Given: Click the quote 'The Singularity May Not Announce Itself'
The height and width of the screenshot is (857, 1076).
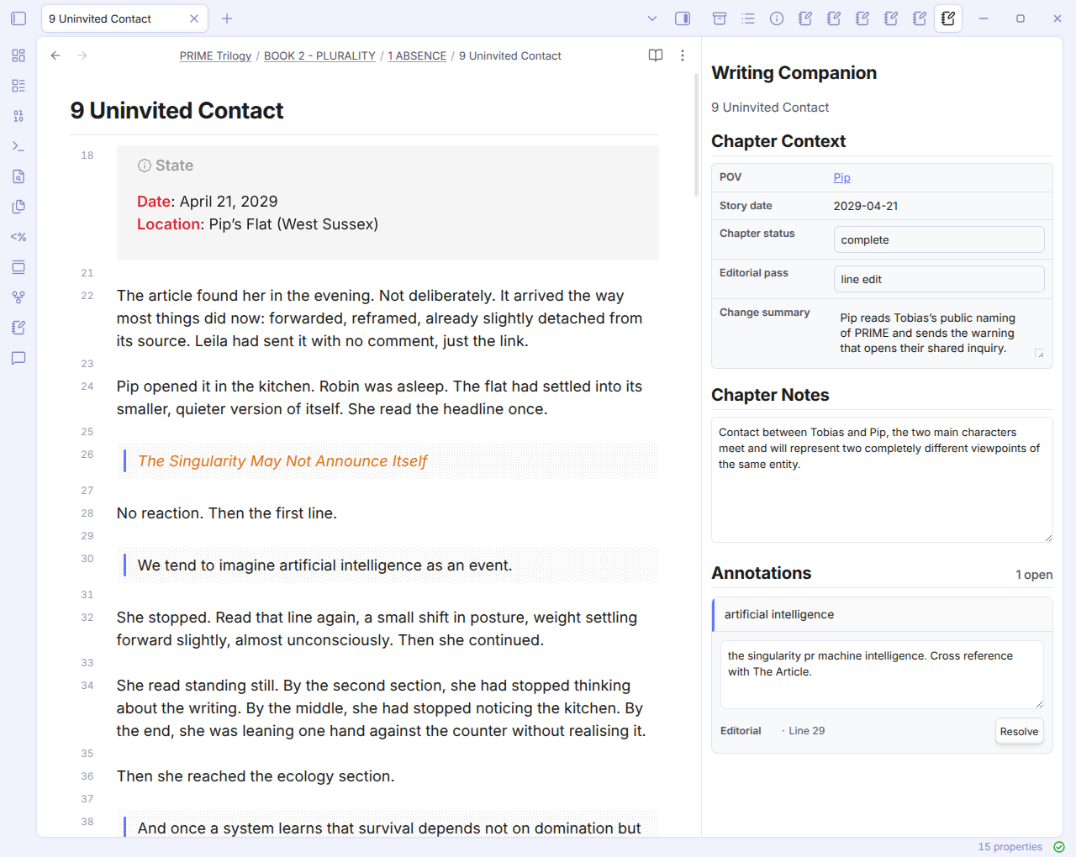Looking at the screenshot, I should coord(282,461).
